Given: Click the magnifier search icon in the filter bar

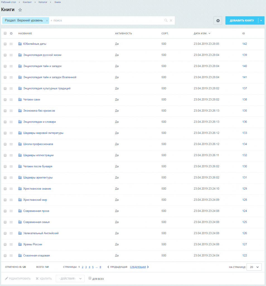Looking at the screenshot, I should click(x=166, y=20).
